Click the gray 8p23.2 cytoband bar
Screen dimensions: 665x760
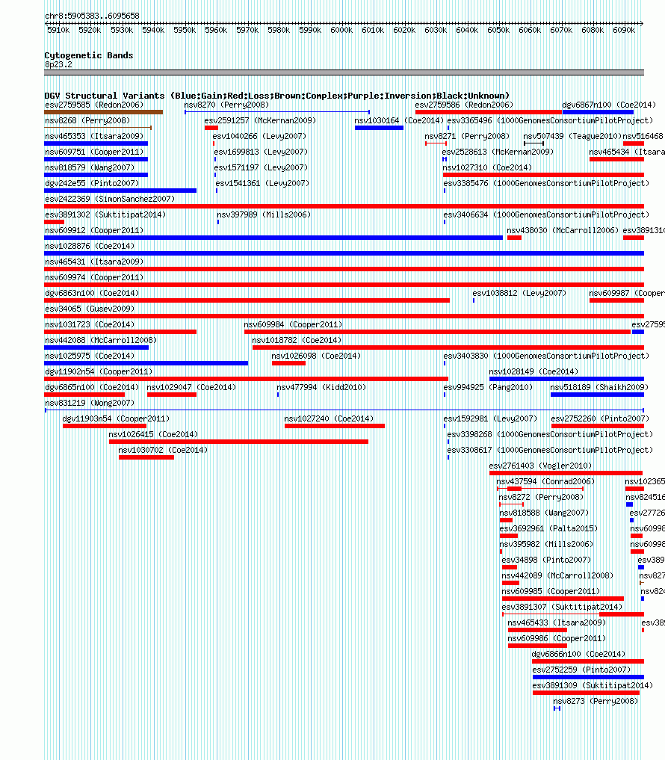(x=344, y=72)
